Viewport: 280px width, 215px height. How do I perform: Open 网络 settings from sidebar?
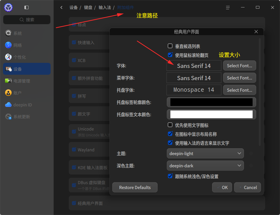coord(27,45)
